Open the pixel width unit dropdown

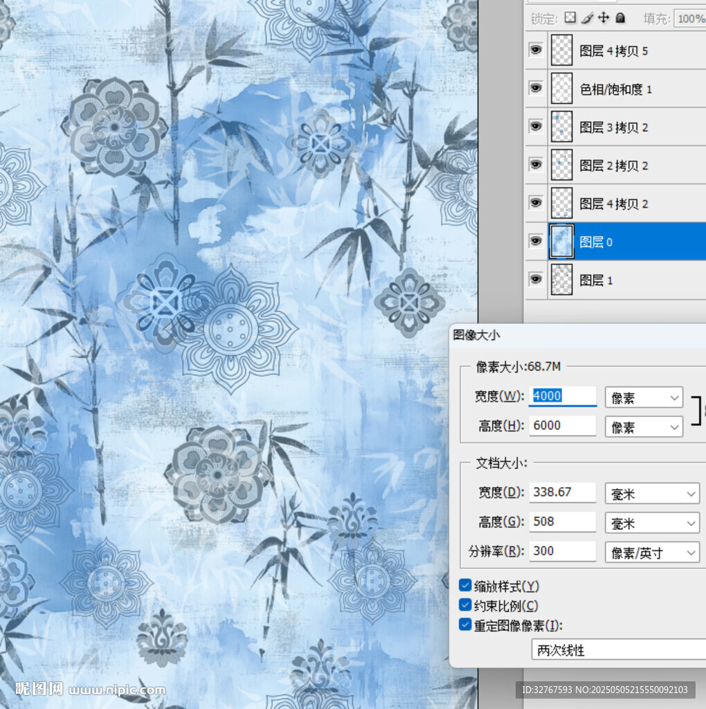point(644,397)
